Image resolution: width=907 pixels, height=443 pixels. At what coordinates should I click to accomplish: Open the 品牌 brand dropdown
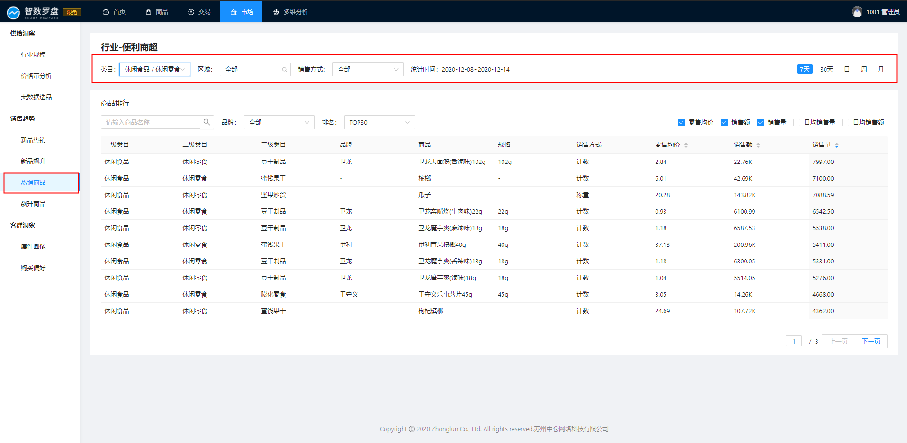tap(279, 122)
